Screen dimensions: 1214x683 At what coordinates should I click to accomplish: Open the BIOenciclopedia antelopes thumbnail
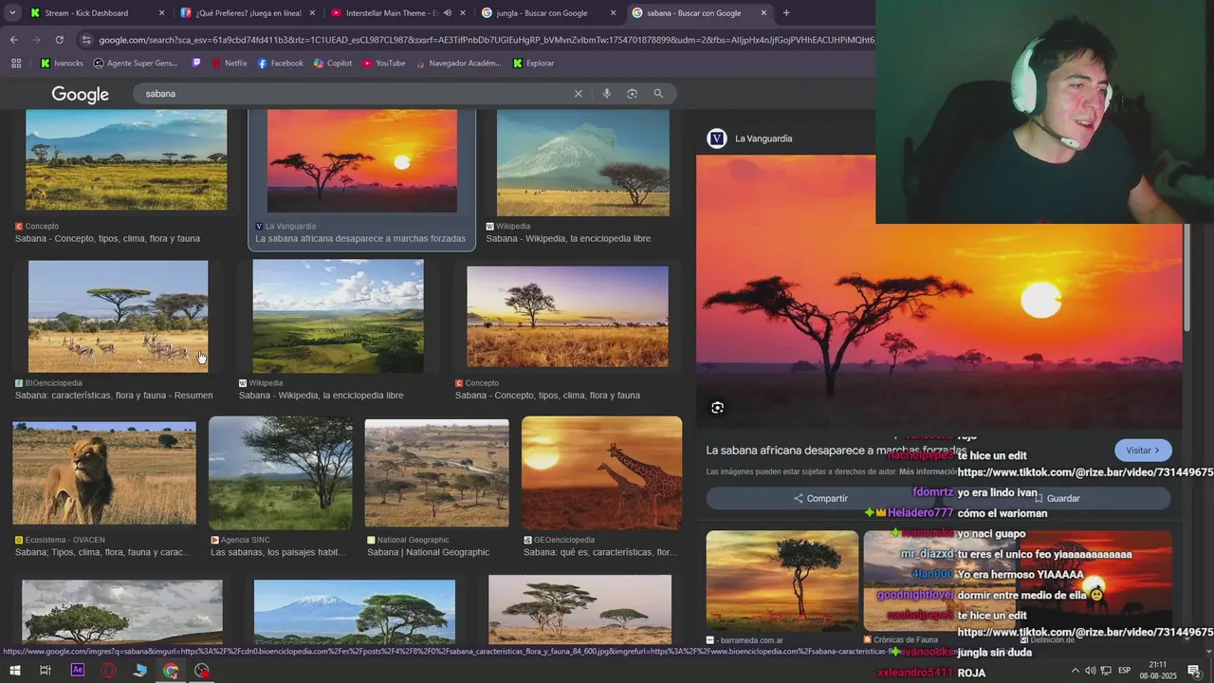119,317
